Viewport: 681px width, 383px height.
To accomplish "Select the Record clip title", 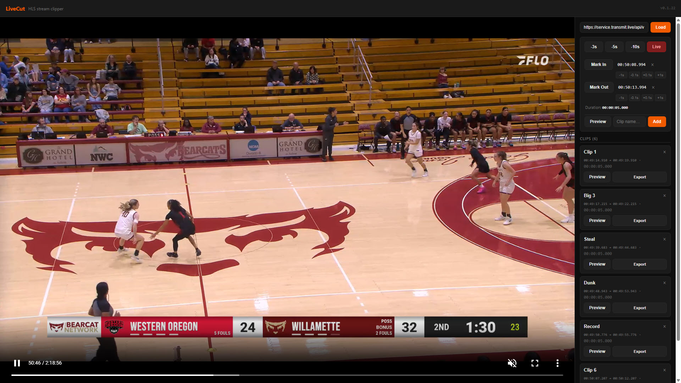I will coord(592,327).
